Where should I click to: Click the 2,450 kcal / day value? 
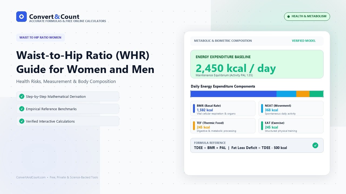coord(236,68)
